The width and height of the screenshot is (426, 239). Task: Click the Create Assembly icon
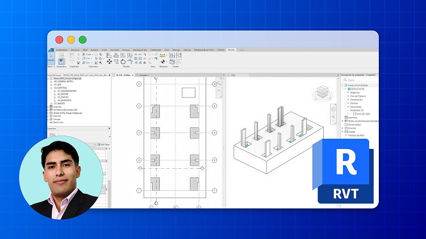pos(172,56)
